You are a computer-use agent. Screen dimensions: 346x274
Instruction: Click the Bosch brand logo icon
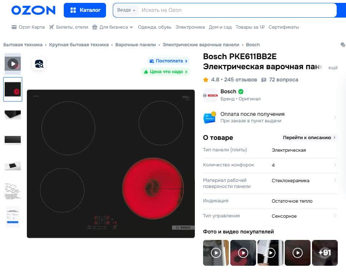coord(210,95)
